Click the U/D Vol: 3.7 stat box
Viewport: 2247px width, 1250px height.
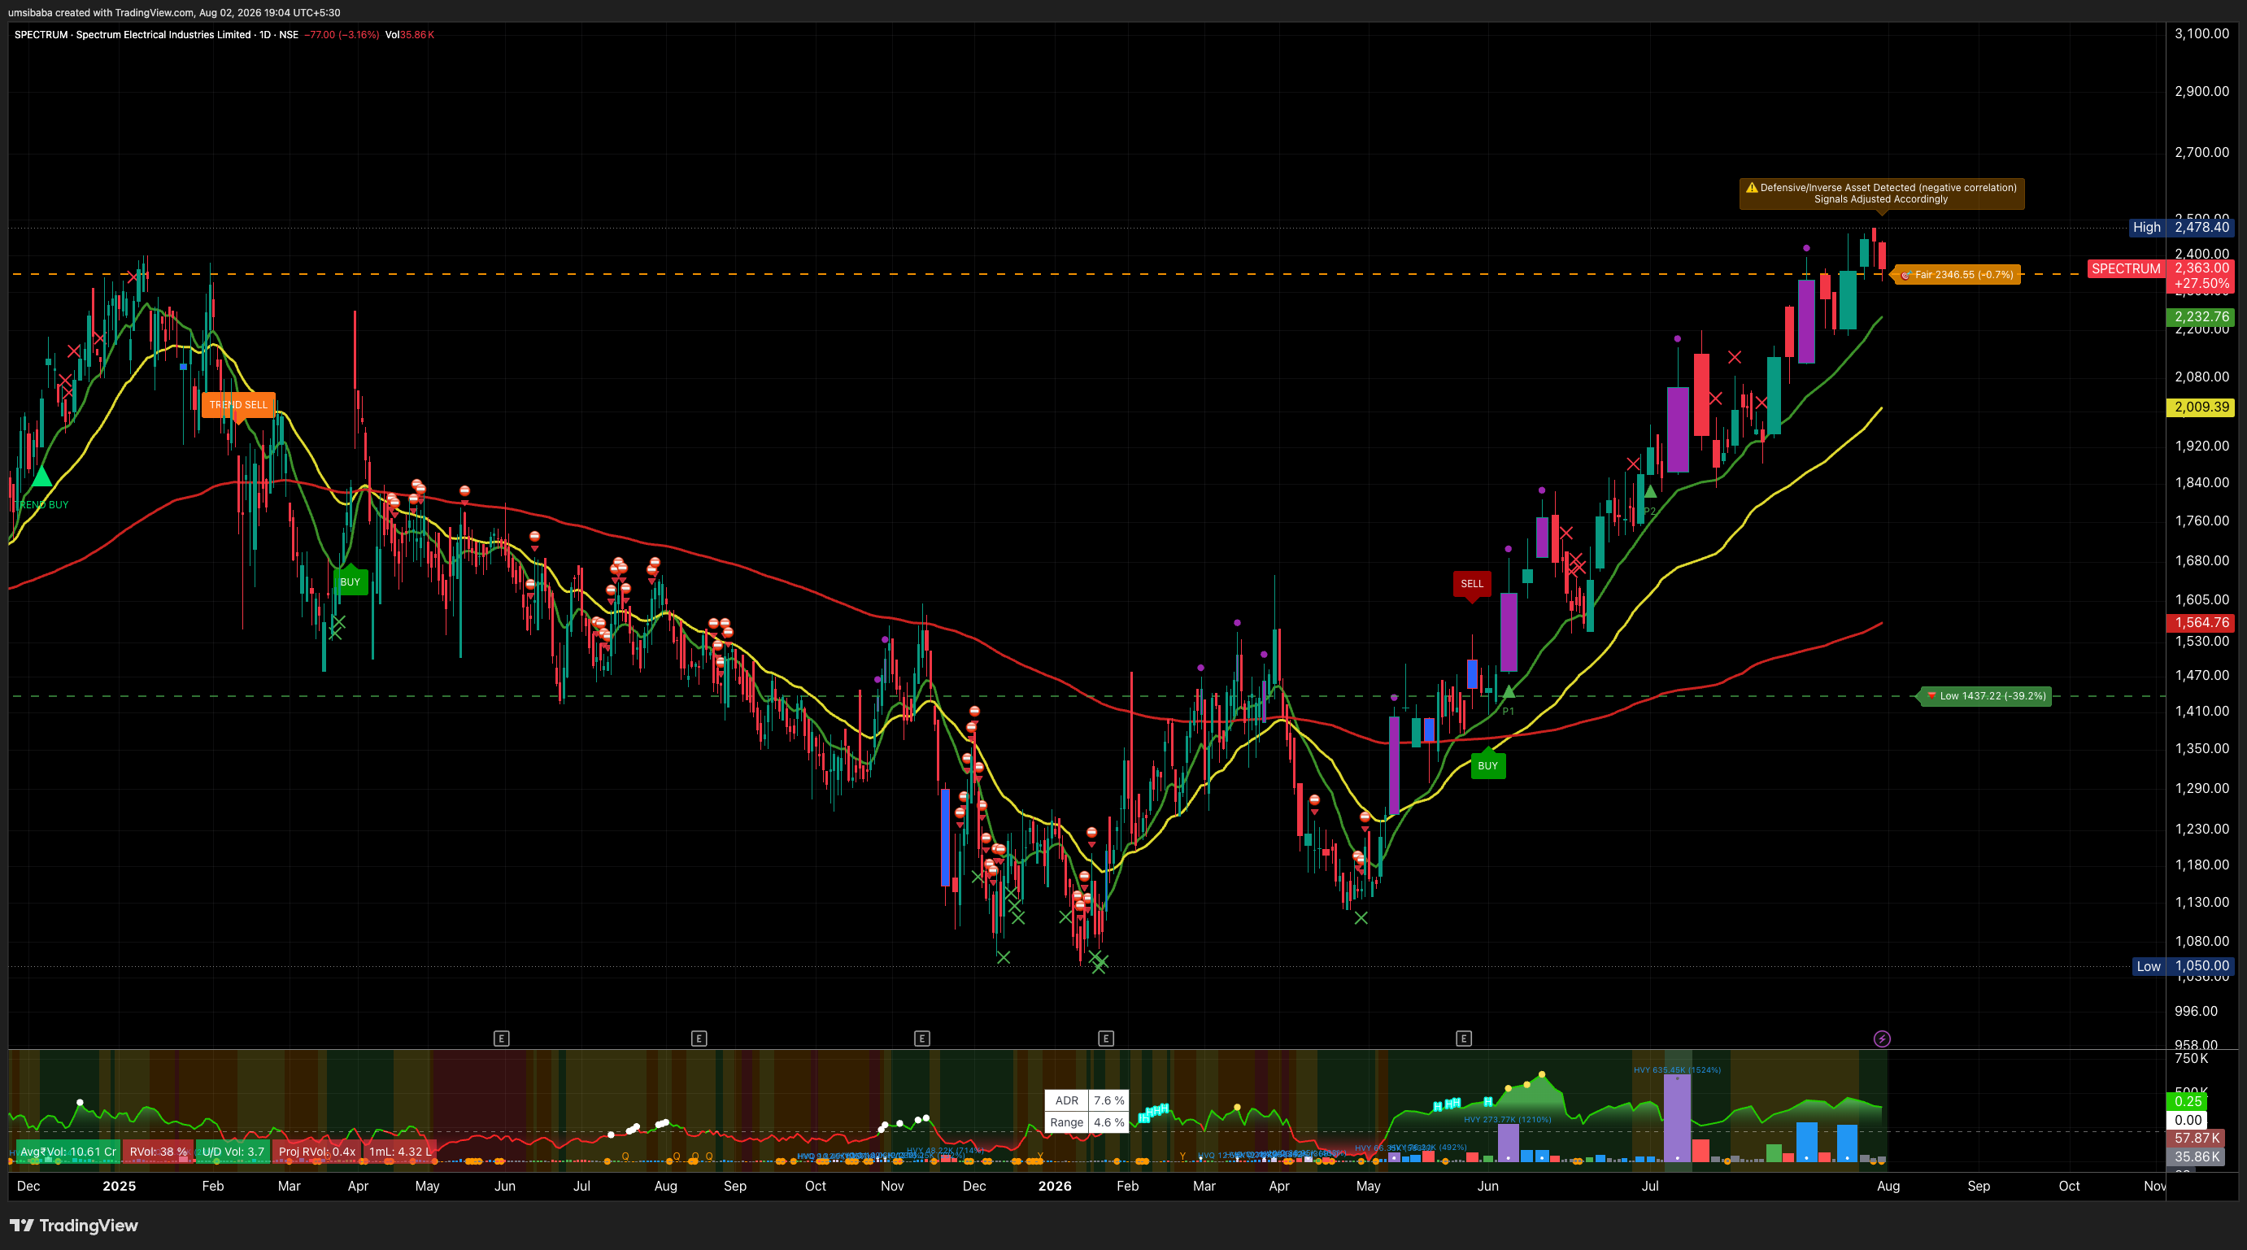click(233, 1152)
